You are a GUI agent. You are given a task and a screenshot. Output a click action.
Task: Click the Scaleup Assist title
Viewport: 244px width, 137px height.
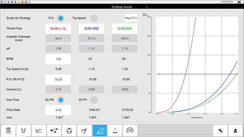pos(122,7)
